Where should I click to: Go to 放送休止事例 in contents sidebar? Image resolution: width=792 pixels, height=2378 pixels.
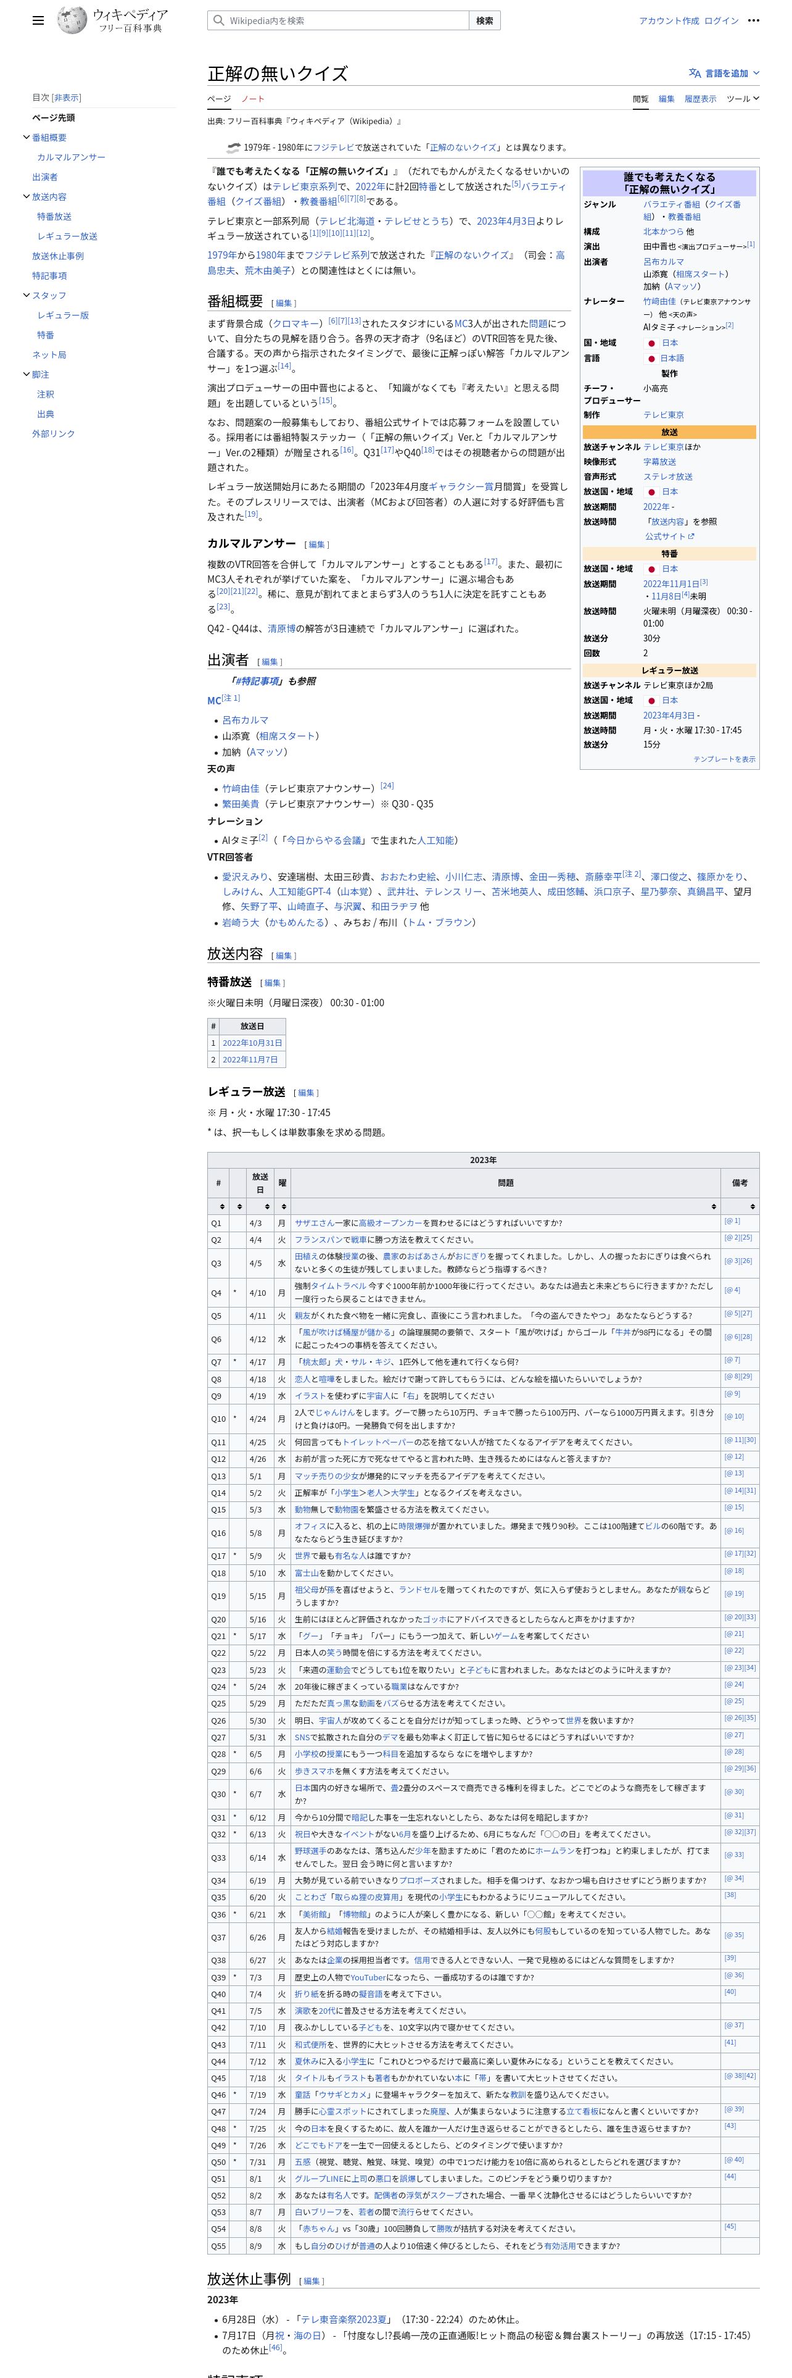(x=58, y=257)
